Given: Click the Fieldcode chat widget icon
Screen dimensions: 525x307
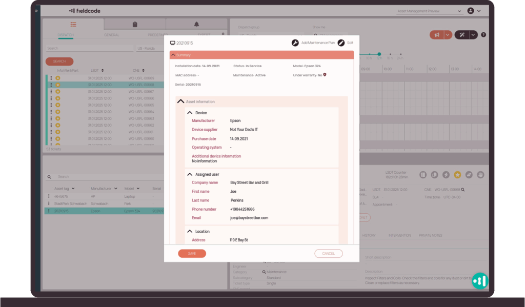Looking at the screenshot, I should 480,280.
